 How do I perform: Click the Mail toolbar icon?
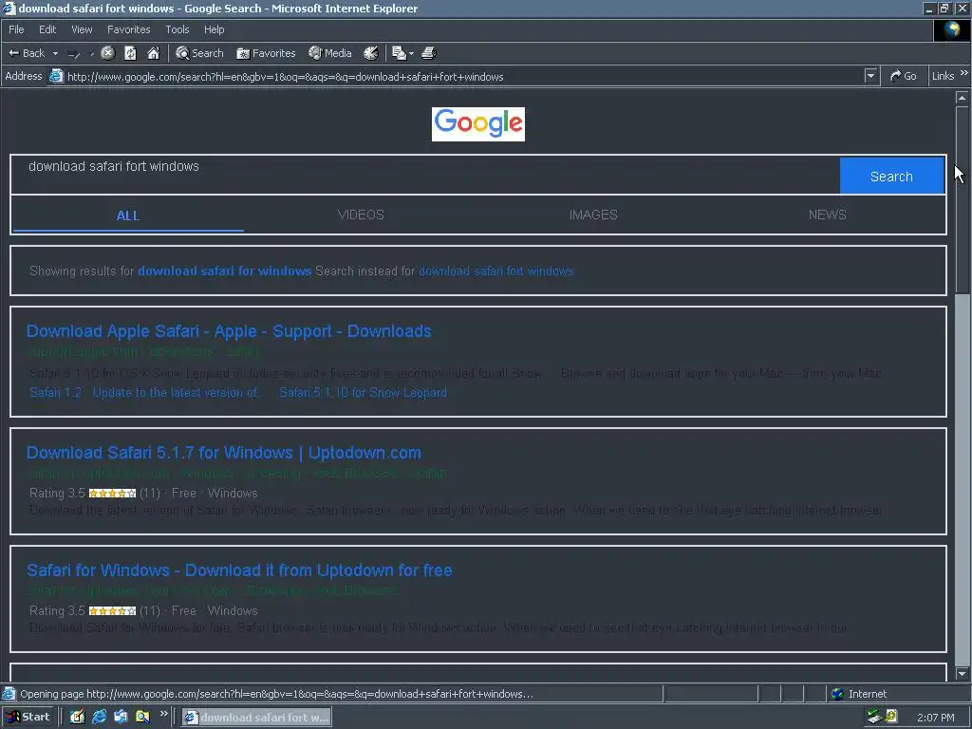[x=399, y=53]
